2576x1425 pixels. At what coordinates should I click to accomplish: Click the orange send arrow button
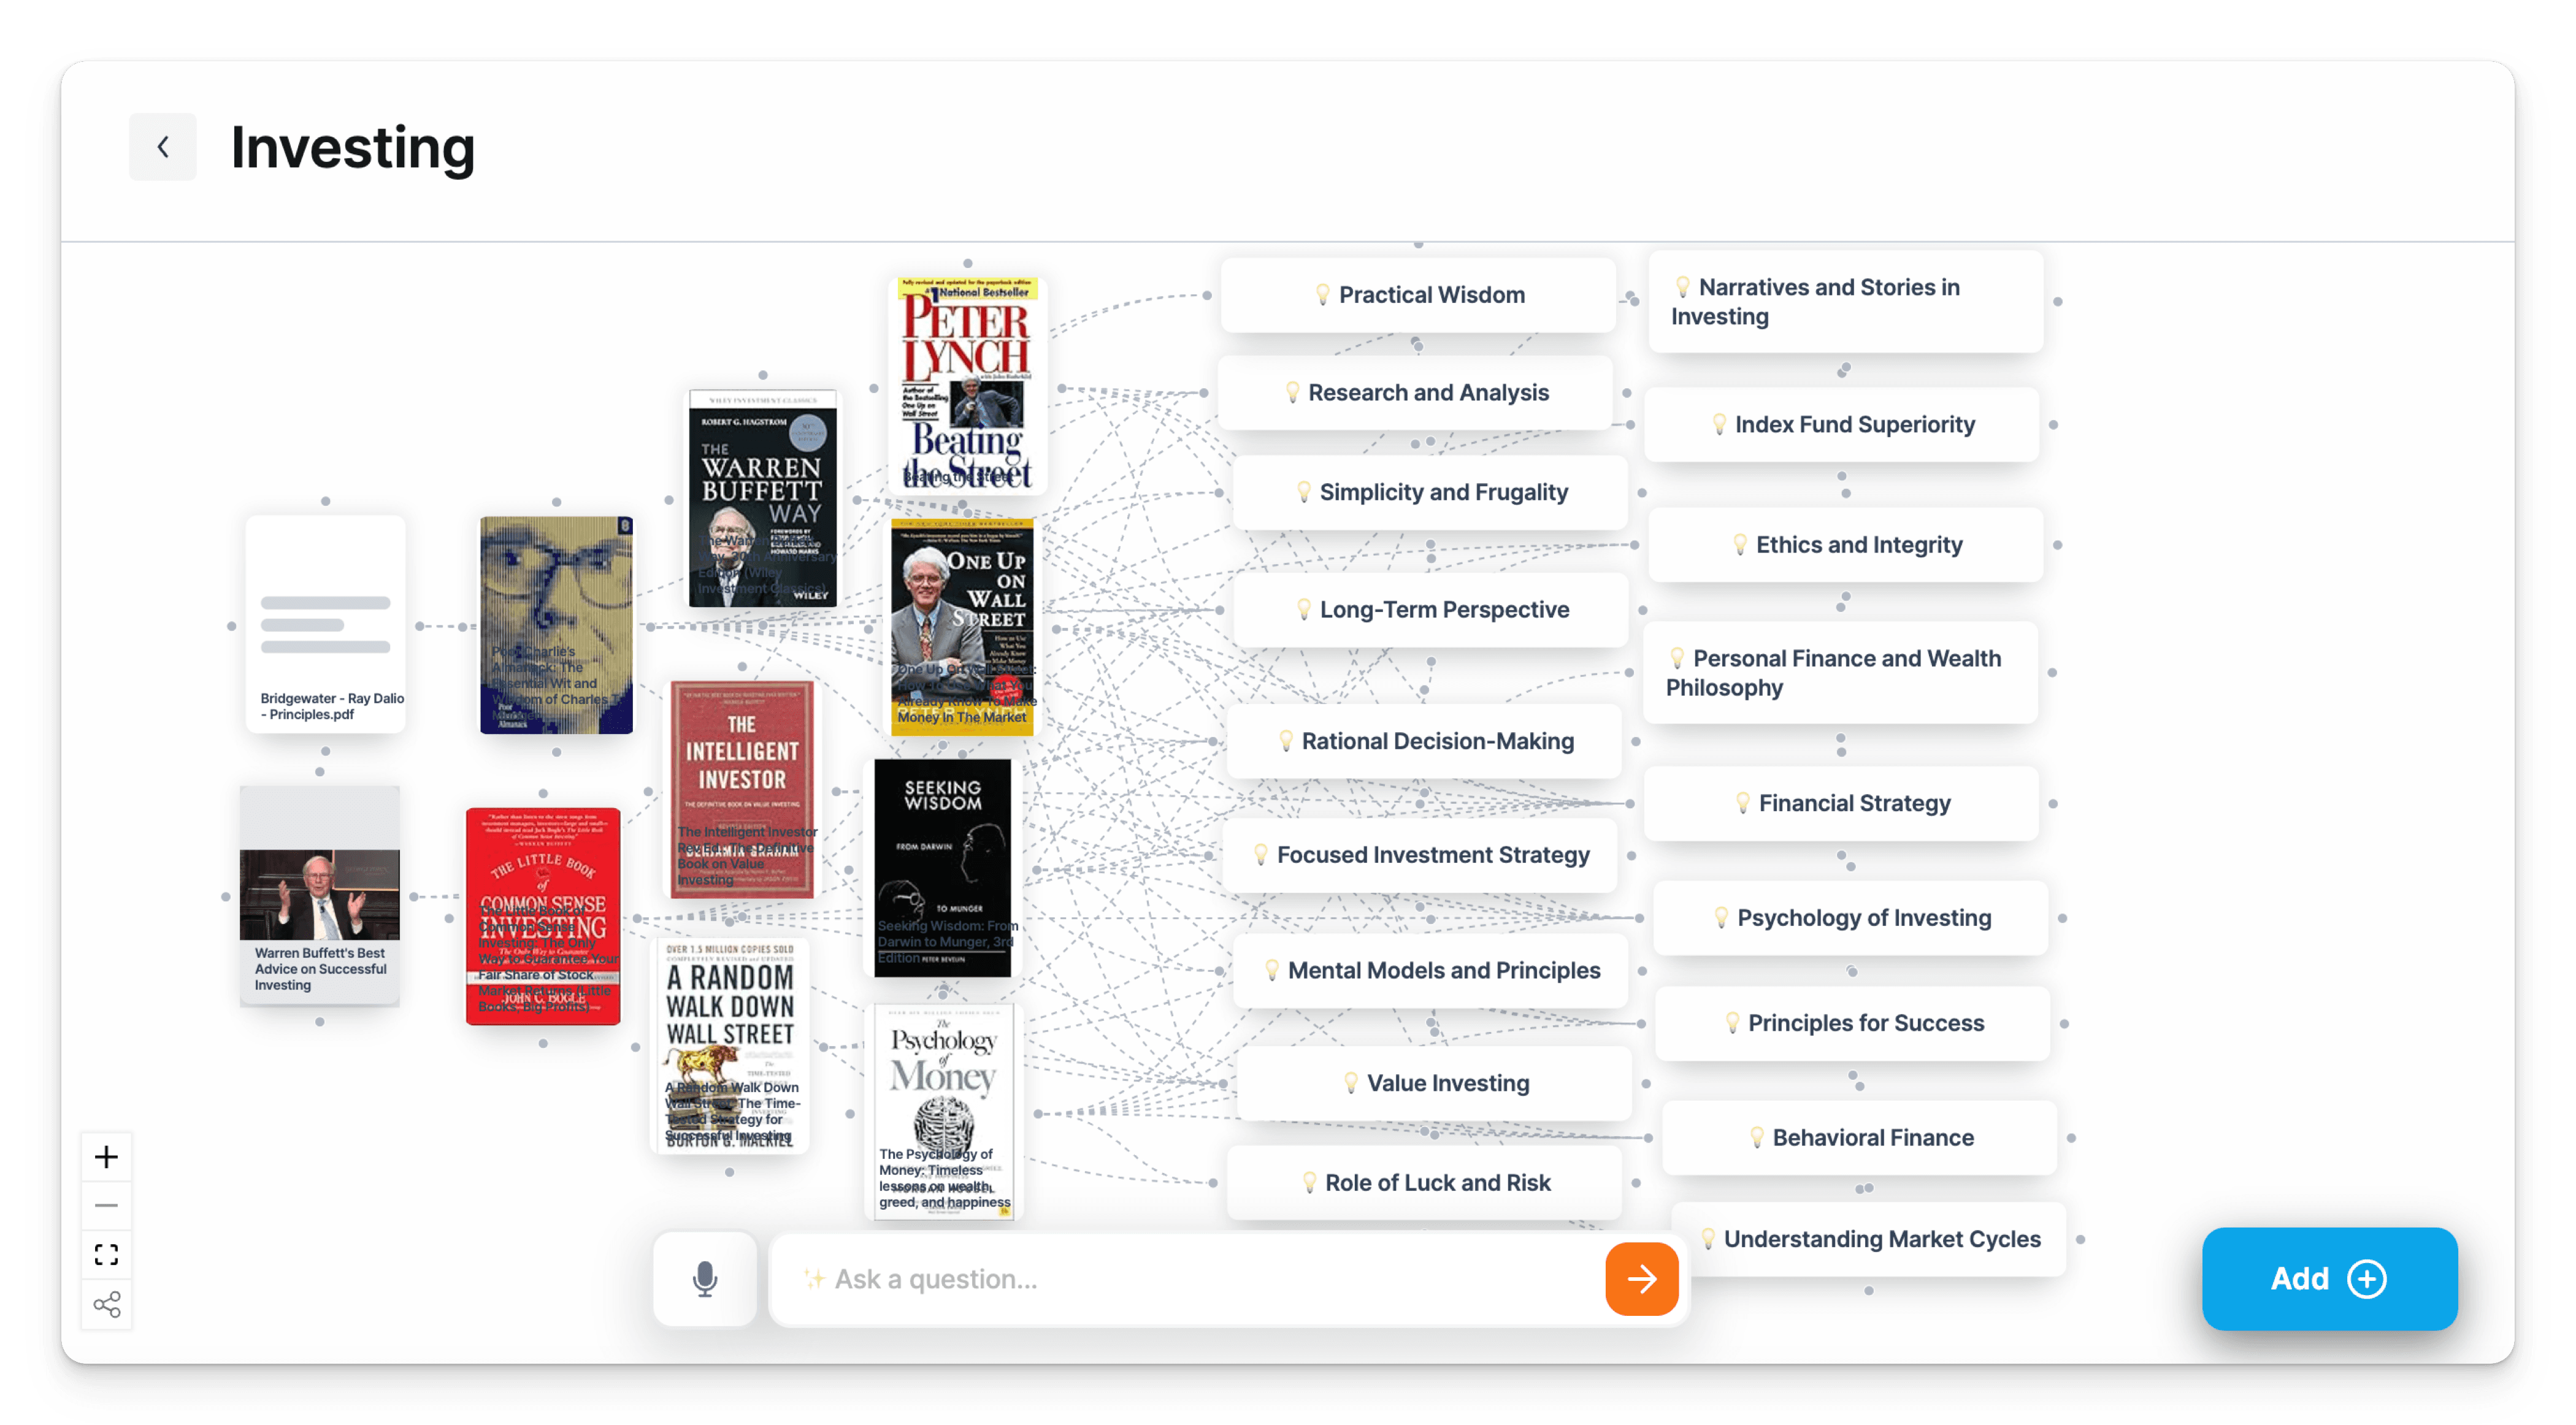[1641, 1279]
